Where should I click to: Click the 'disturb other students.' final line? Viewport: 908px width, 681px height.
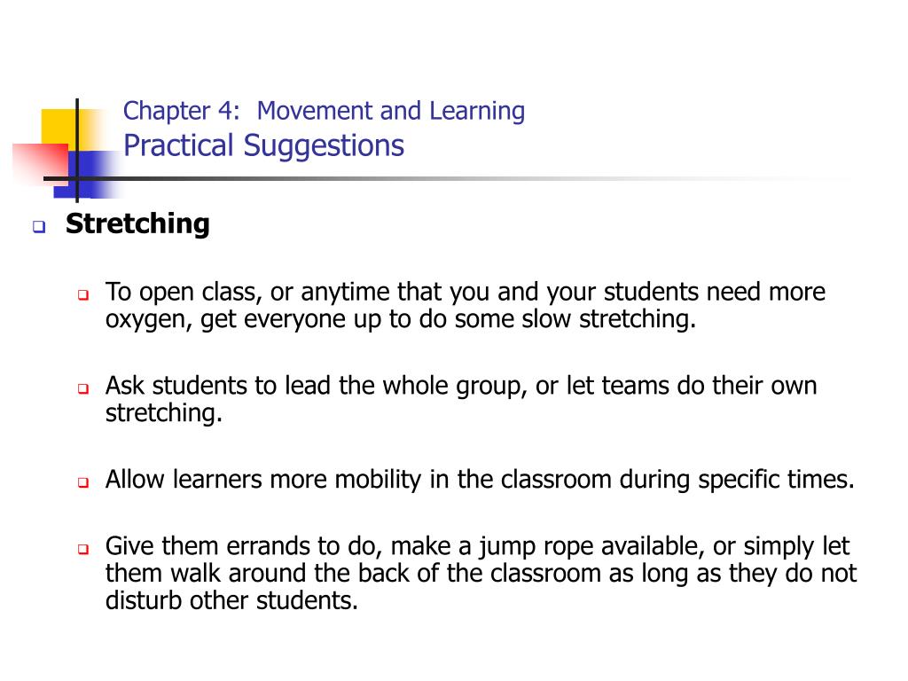pyautogui.click(x=231, y=600)
